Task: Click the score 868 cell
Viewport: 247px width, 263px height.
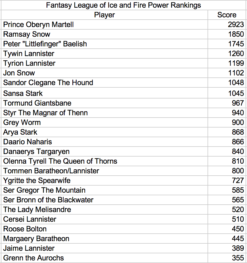Action: pyautogui.click(x=227, y=132)
